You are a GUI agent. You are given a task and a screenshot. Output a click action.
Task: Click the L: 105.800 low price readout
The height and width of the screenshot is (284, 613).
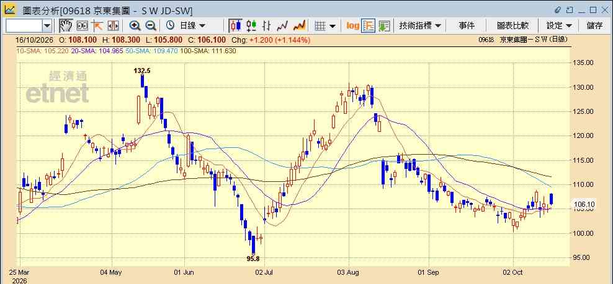pos(164,40)
